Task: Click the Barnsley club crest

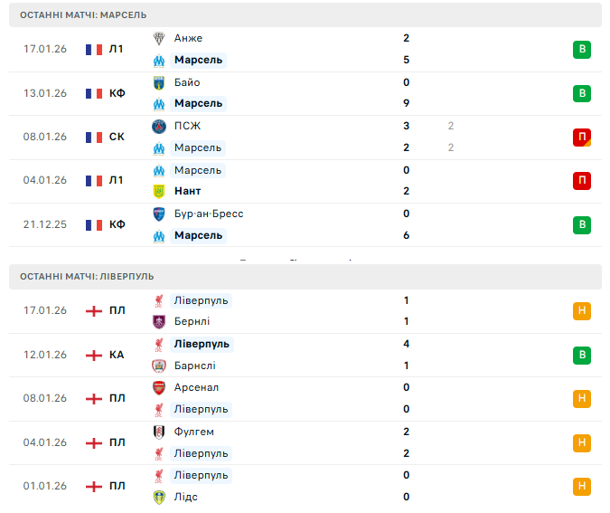Action: coord(160,366)
